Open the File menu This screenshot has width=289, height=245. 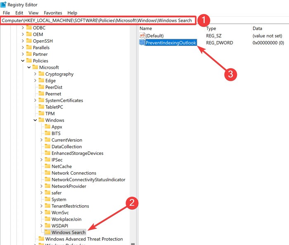[x=7, y=13]
